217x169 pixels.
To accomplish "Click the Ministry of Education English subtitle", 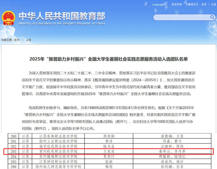I will click(x=62, y=24).
